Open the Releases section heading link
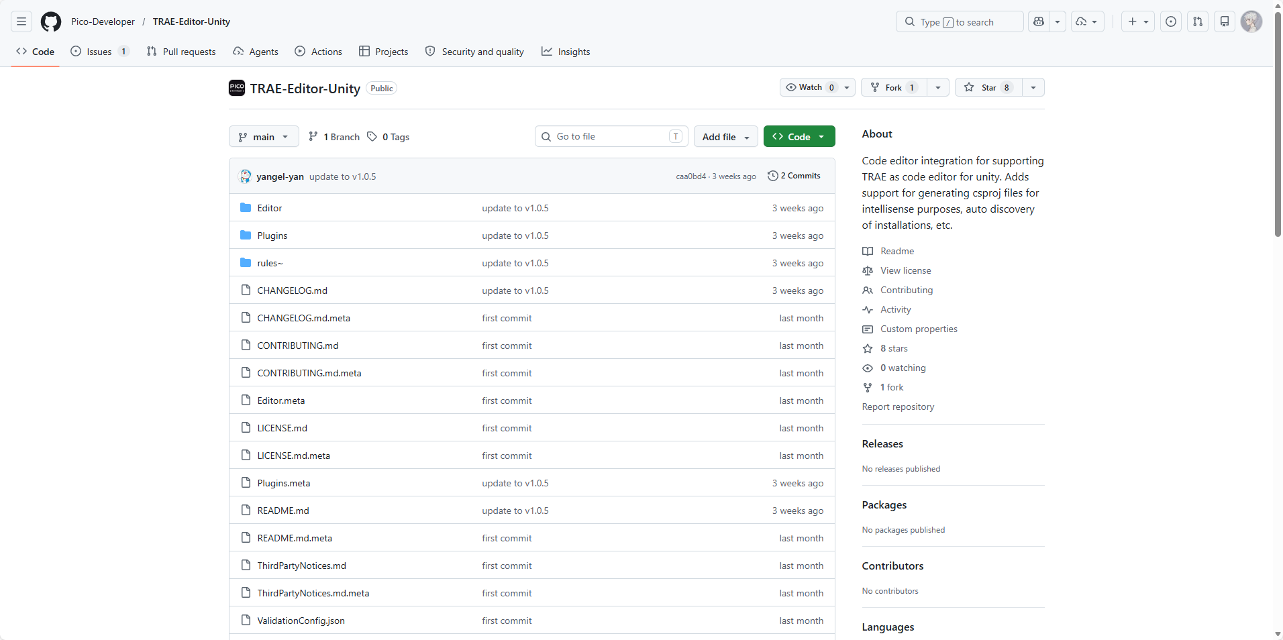1283x640 pixels. (882, 444)
